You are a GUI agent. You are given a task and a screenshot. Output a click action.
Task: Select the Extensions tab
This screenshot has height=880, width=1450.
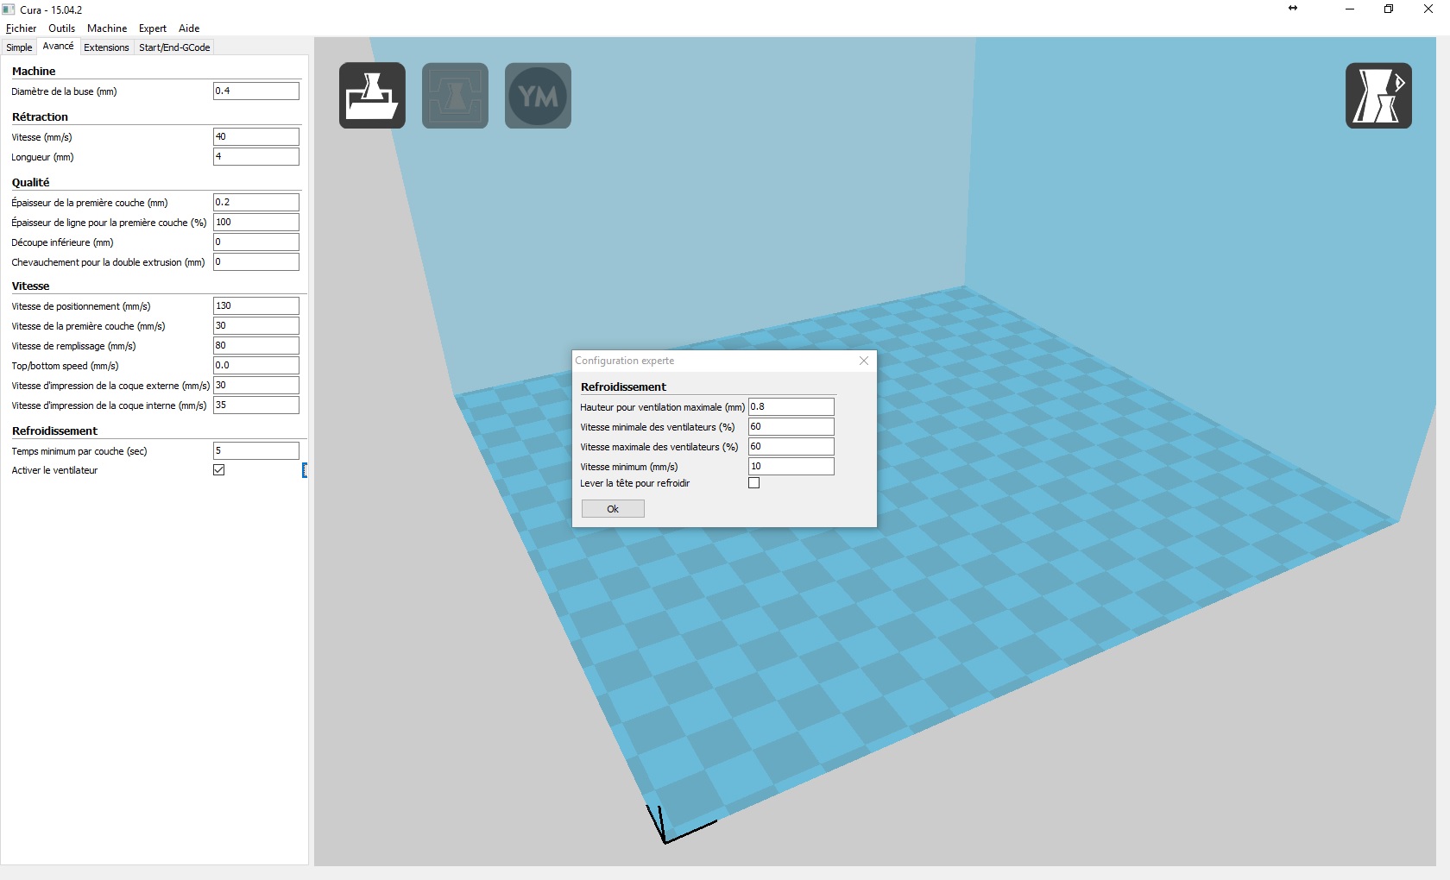(x=106, y=47)
